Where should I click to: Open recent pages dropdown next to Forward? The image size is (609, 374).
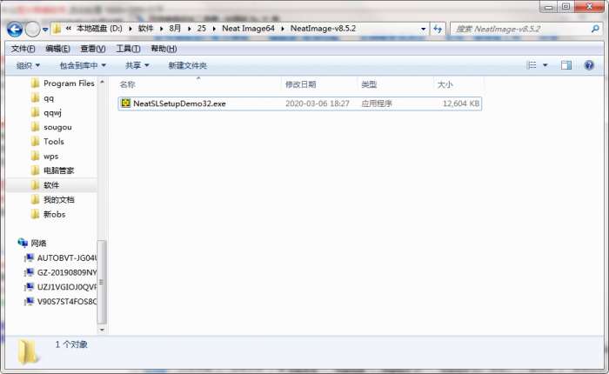tap(45, 30)
